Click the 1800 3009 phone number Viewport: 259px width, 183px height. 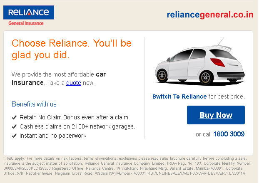pyautogui.click(x=229, y=134)
